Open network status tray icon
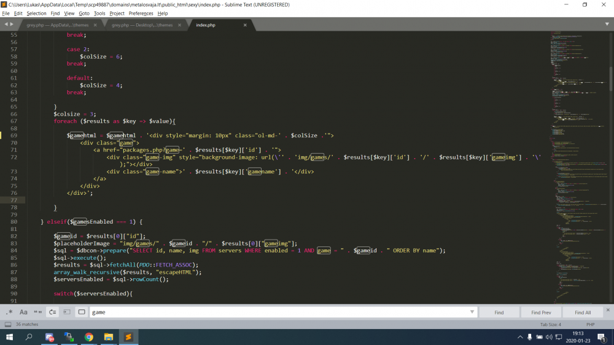The image size is (614, 345). 559,337
